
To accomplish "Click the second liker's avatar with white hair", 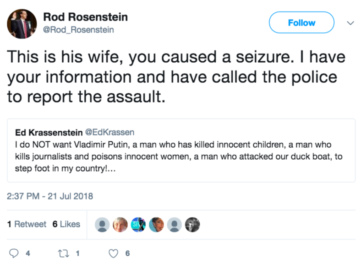I will coord(120,224).
